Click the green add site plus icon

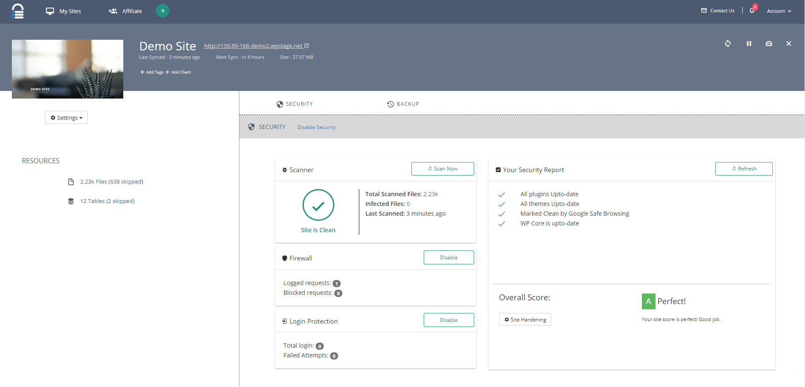[x=163, y=11]
